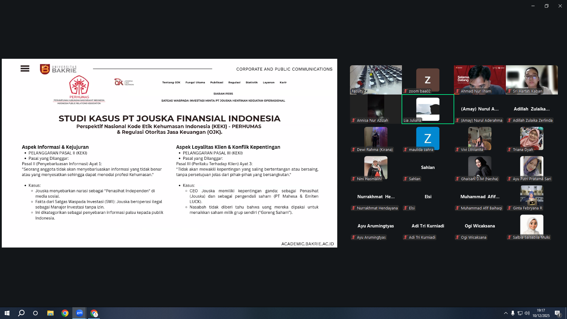Click muted mic icon for maulida zahra
Image resolution: width=567 pixels, height=319 pixels.
coord(405,150)
